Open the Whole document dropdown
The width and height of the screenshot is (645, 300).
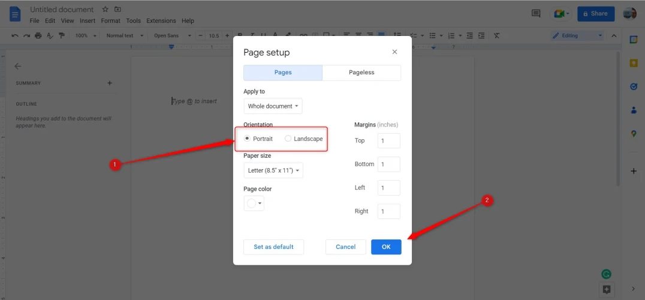pyautogui.click(x=273, y=106)
